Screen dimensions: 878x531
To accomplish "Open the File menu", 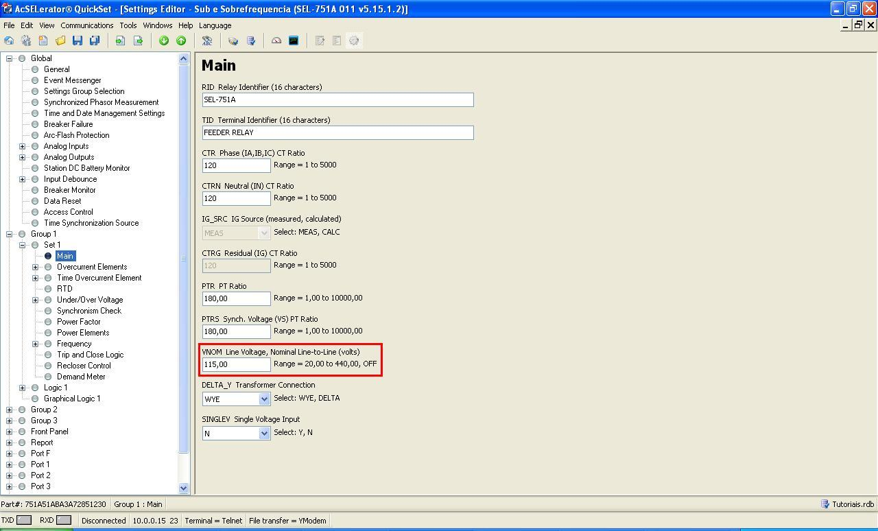I will 9,25.
